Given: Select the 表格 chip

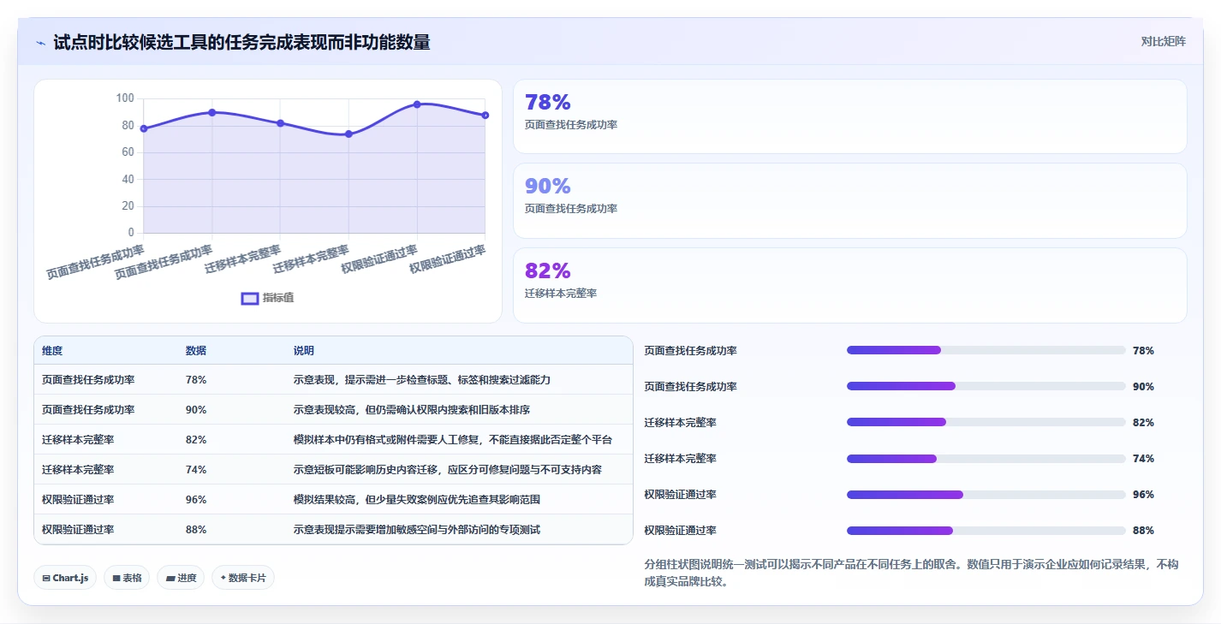Looking at the screenshot, I should [127, 578].
